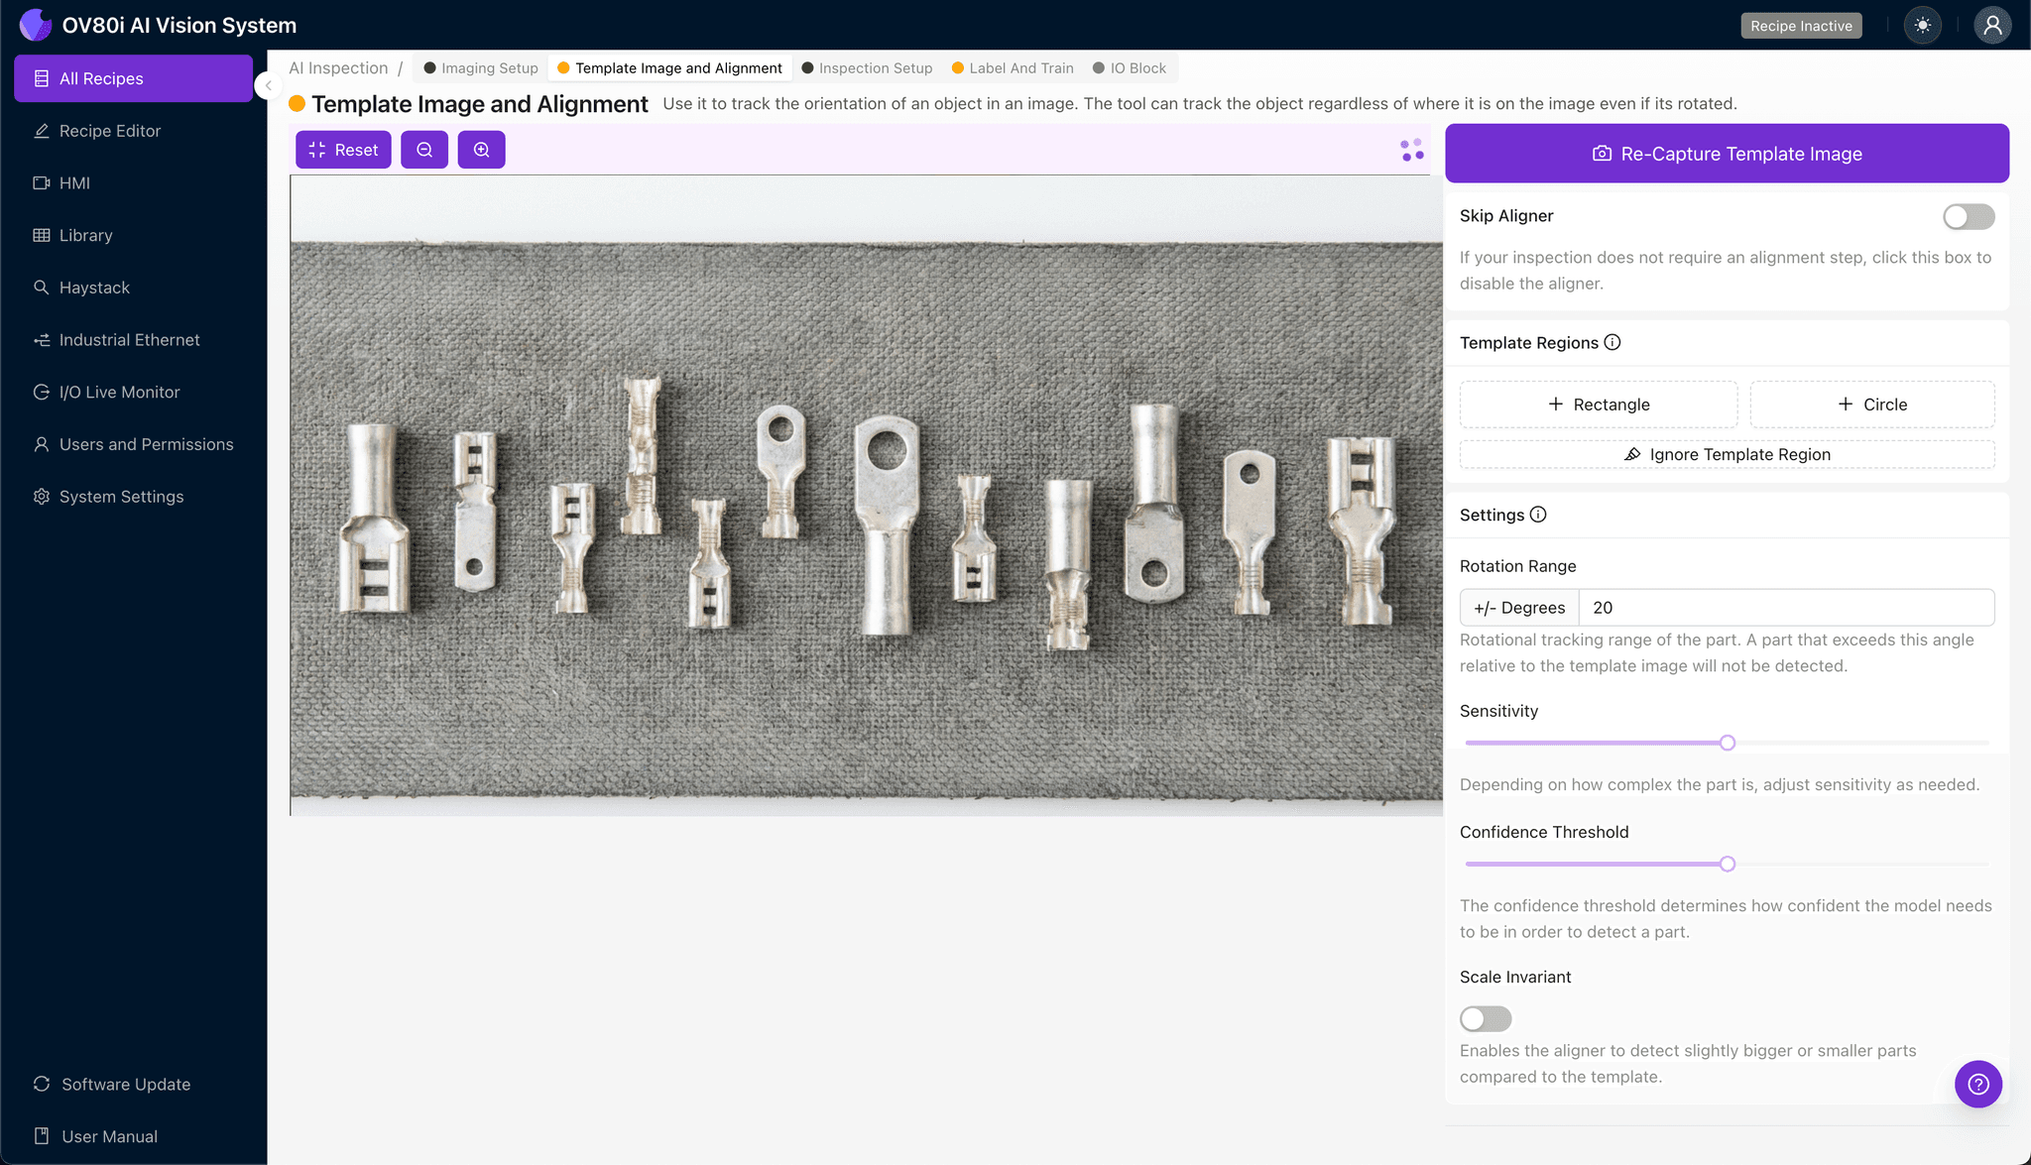Click the Sensitivity slider handle

tap(1728, 743)
